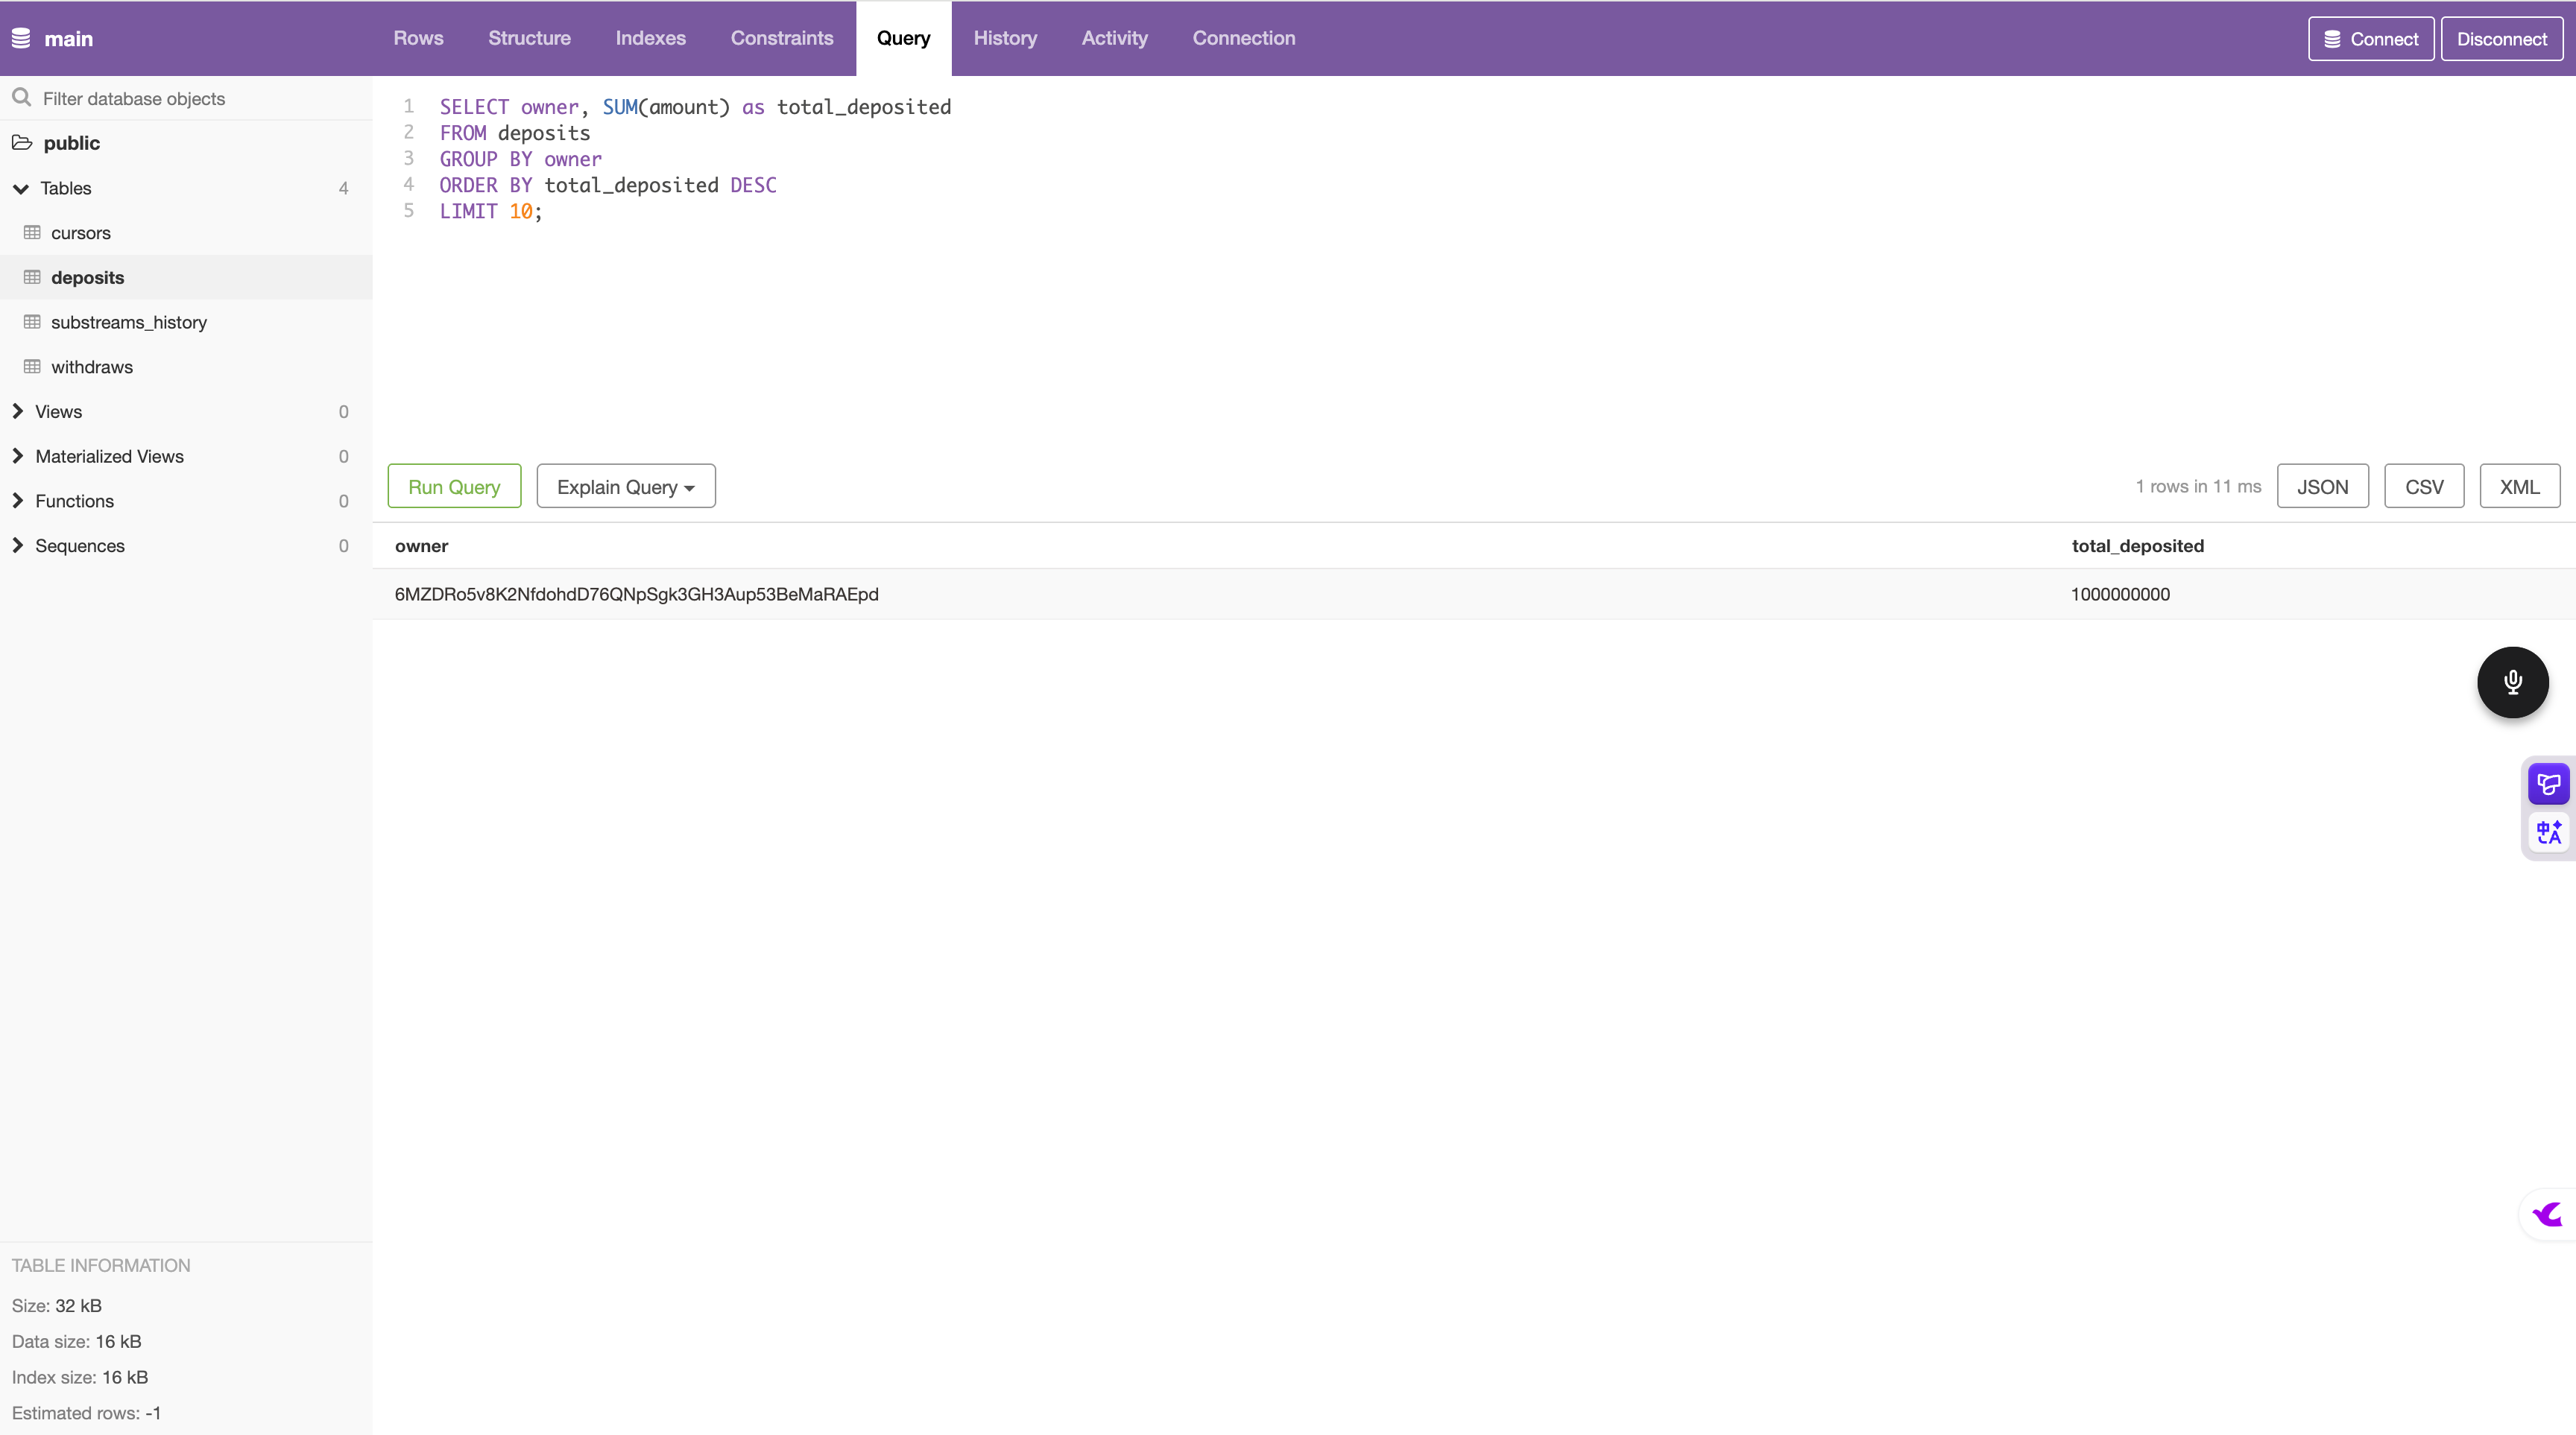Viewport: 2576px width, 1435px height.
Task: Expand the Functions section
Action: coord(18,501)
